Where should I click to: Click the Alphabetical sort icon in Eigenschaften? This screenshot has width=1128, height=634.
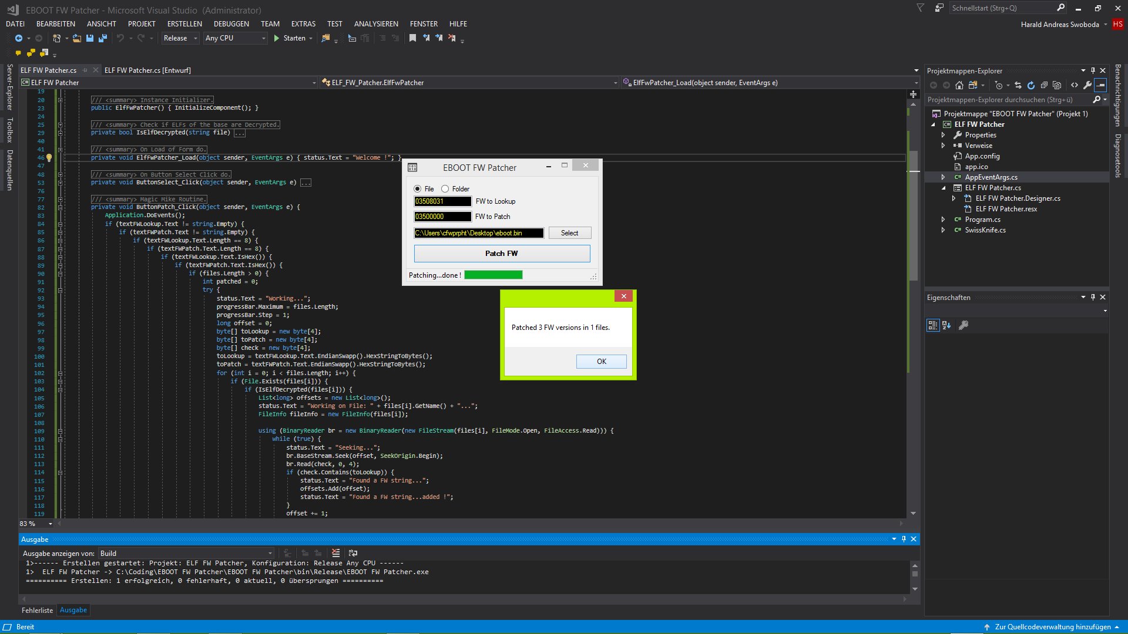[946, 325]
